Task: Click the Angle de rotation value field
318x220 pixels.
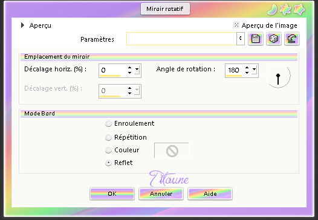Action: click(235, 70)
